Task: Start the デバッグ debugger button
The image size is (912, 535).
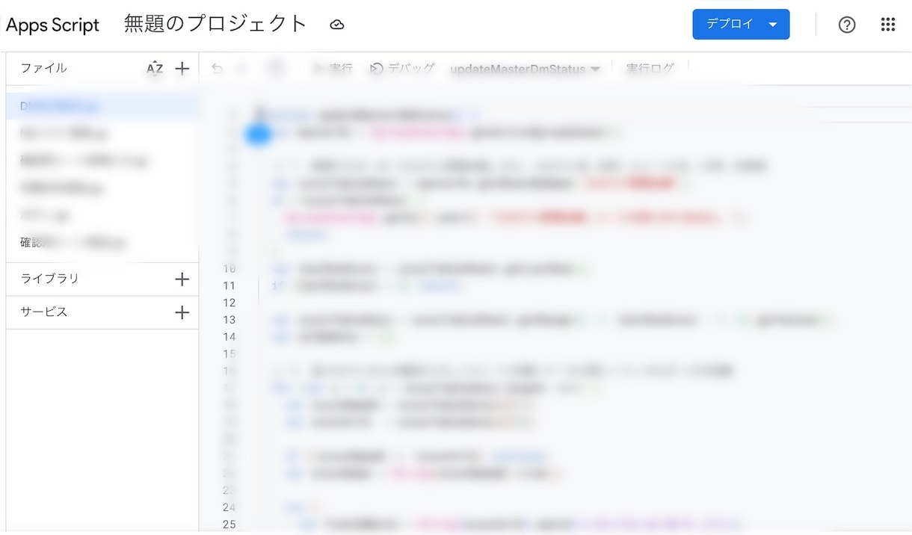Action: [402, 69]
